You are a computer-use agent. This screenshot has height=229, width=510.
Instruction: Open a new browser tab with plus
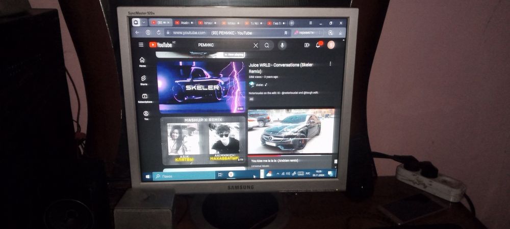292,23
